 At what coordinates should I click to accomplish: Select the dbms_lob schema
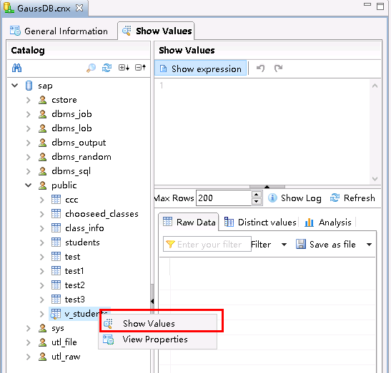coord(71,128)
